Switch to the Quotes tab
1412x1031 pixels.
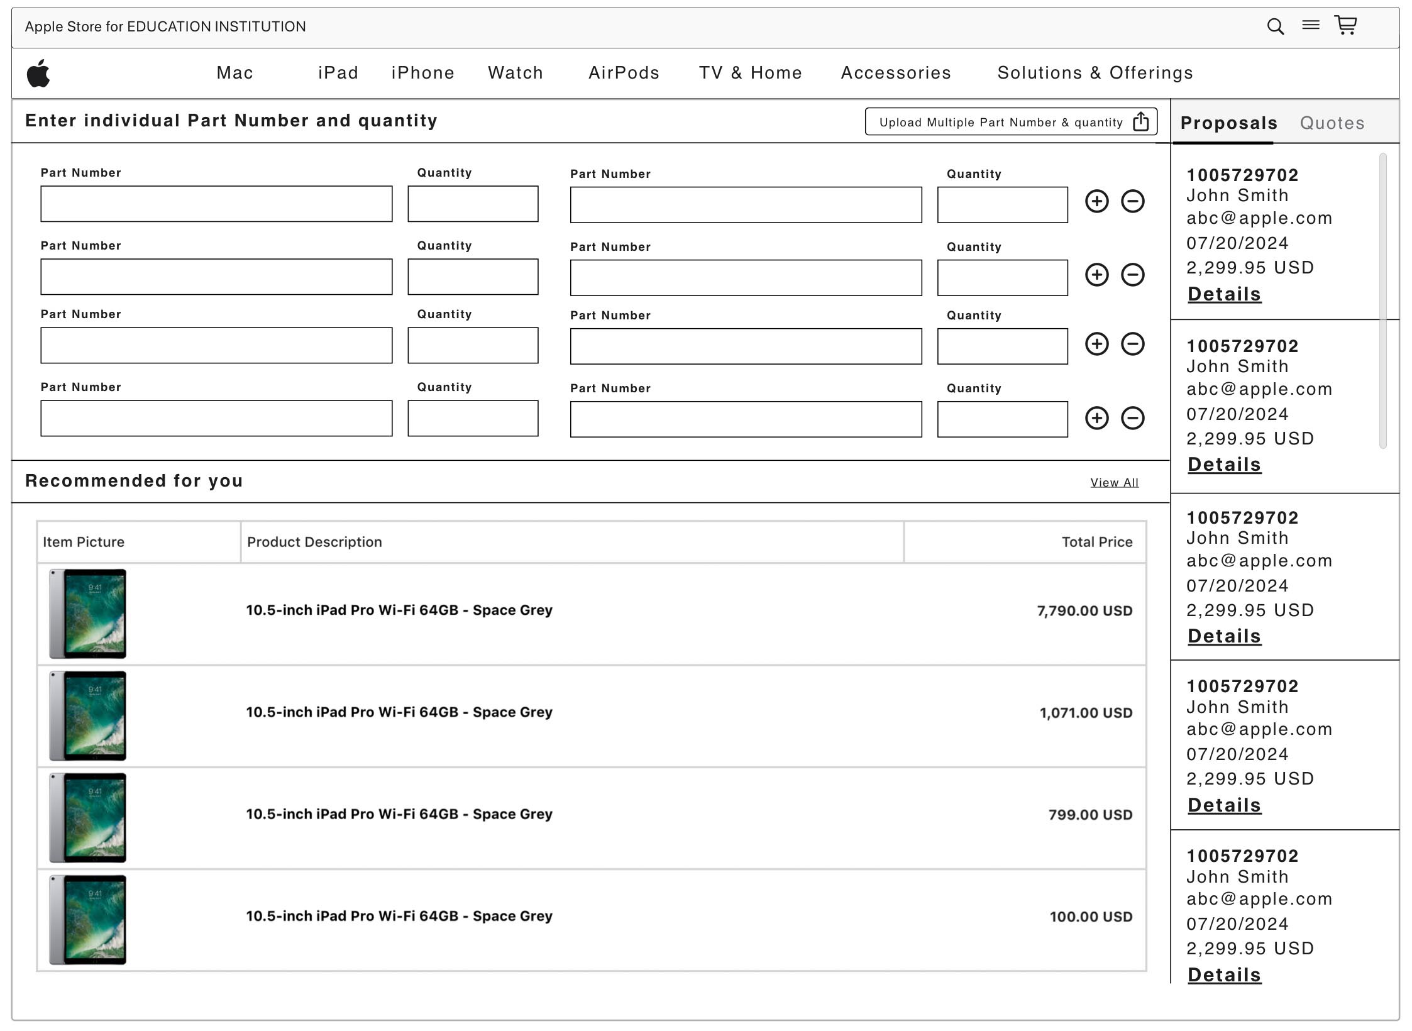[1332, 123]
